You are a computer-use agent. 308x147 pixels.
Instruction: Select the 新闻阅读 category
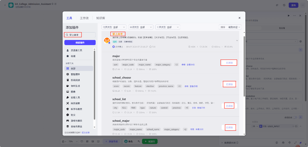click(79, 80)
